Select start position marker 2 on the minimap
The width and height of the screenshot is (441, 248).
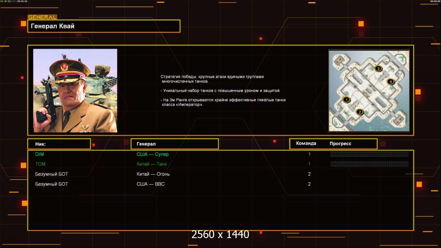[x=360, y=112]
